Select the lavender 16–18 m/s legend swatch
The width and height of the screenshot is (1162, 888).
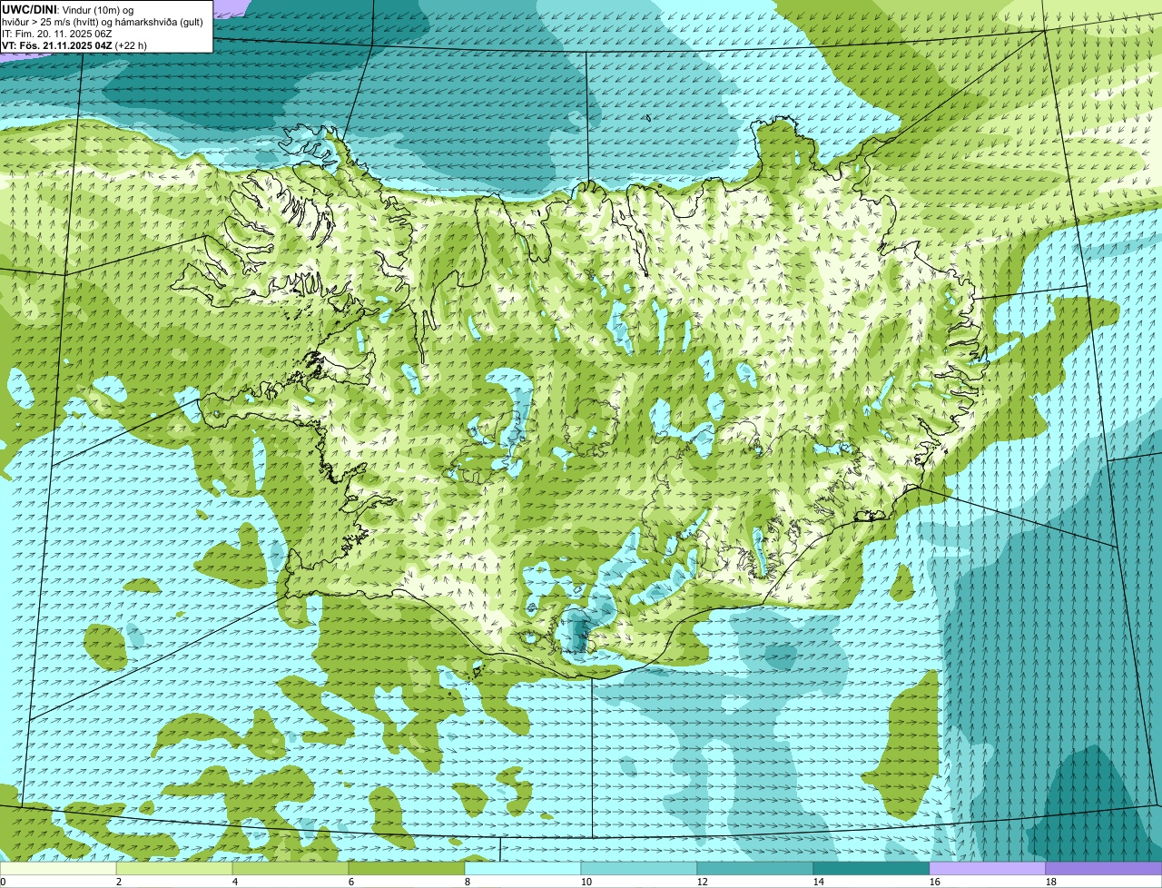988,868
